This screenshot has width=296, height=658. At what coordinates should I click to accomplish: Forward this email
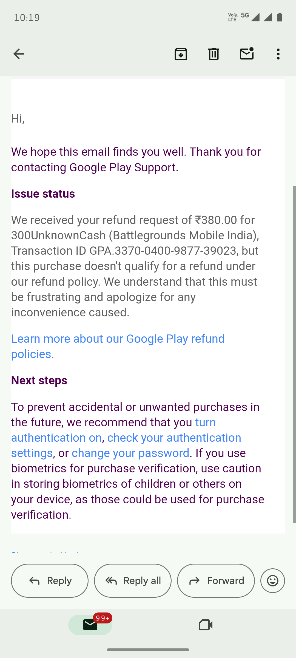(216, 581)
